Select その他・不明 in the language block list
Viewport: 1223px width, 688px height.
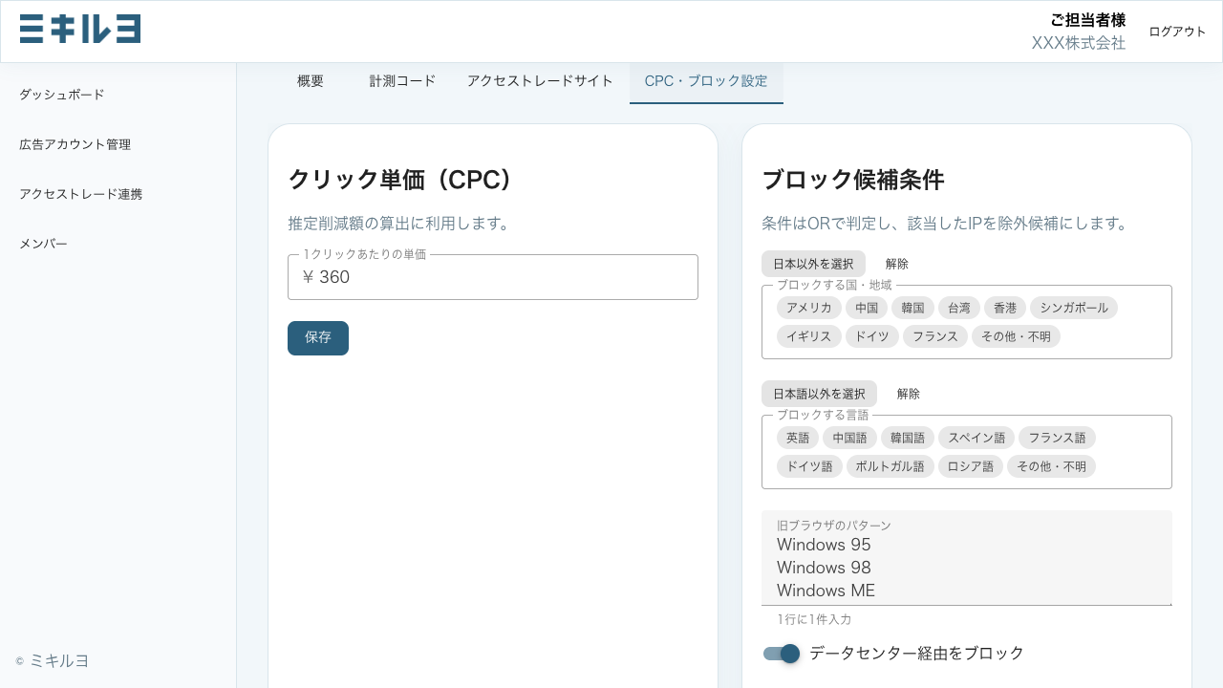click(x=1051, y=466)
